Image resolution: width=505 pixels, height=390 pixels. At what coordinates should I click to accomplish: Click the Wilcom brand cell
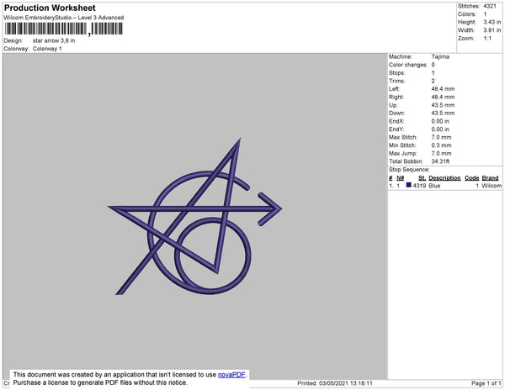[492, 186]
